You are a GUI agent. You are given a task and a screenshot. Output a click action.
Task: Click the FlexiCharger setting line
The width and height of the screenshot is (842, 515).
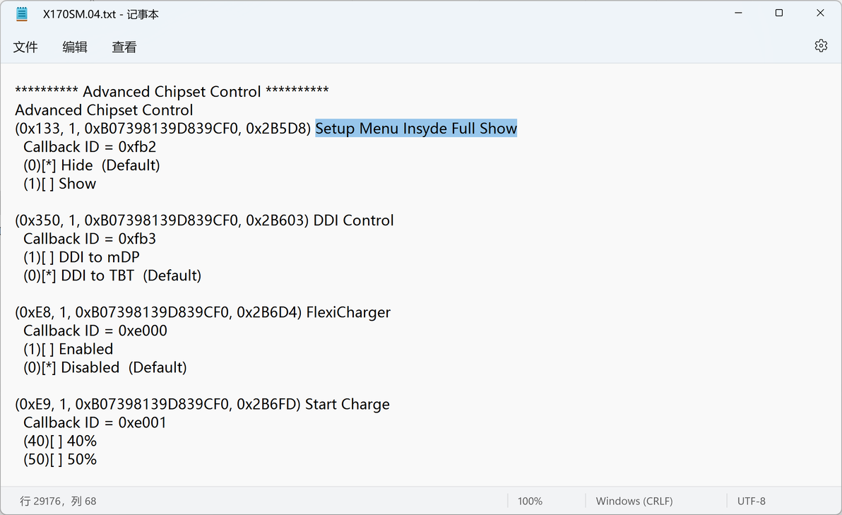pos(203,312)
